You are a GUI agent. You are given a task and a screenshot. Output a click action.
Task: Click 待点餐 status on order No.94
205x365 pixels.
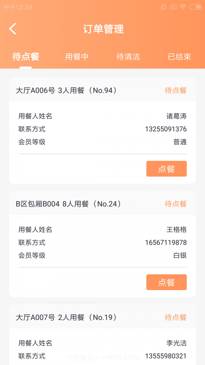tap(175, 90)
